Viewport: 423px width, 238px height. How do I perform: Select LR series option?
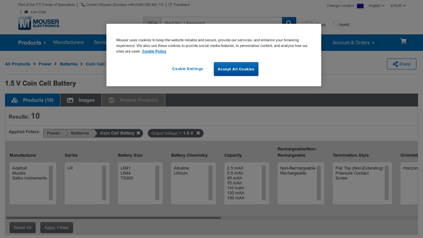(70, 168)
